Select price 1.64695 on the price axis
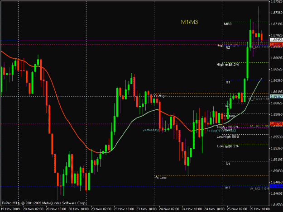The width and height of the screenshot is (283, 212). [x=277, y=193]
